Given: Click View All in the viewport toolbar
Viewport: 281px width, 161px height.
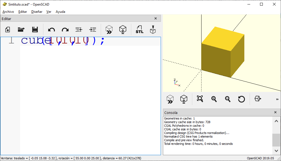Looking at the screenshot, I should pos(200,99).
